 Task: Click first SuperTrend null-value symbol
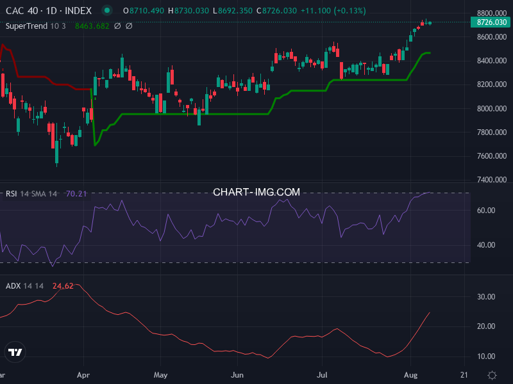point(117,26)
